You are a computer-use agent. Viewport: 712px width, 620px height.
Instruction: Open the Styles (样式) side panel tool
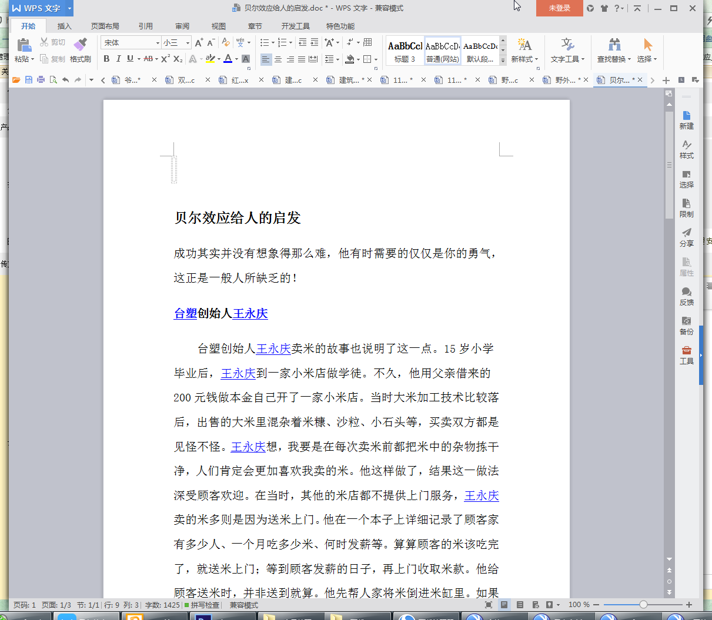[x=686, y=149]
